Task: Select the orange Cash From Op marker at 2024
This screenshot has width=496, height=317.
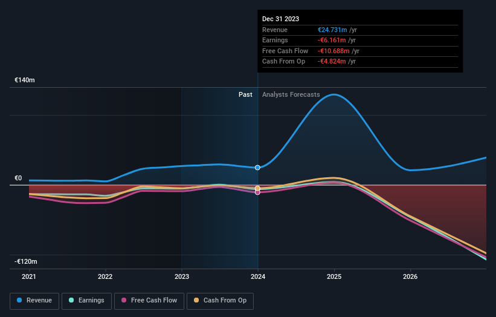Action: tap(257, 188)
